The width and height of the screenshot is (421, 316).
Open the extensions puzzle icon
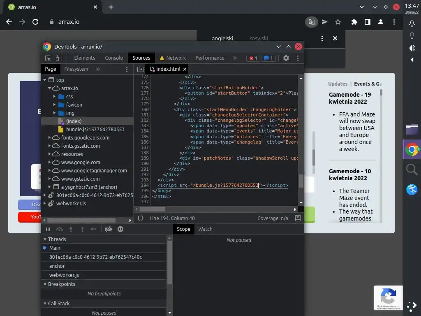354,22
